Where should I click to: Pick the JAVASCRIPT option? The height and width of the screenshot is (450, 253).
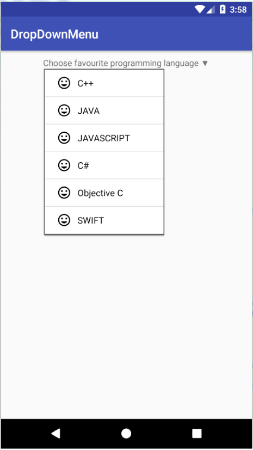point(104,138)
